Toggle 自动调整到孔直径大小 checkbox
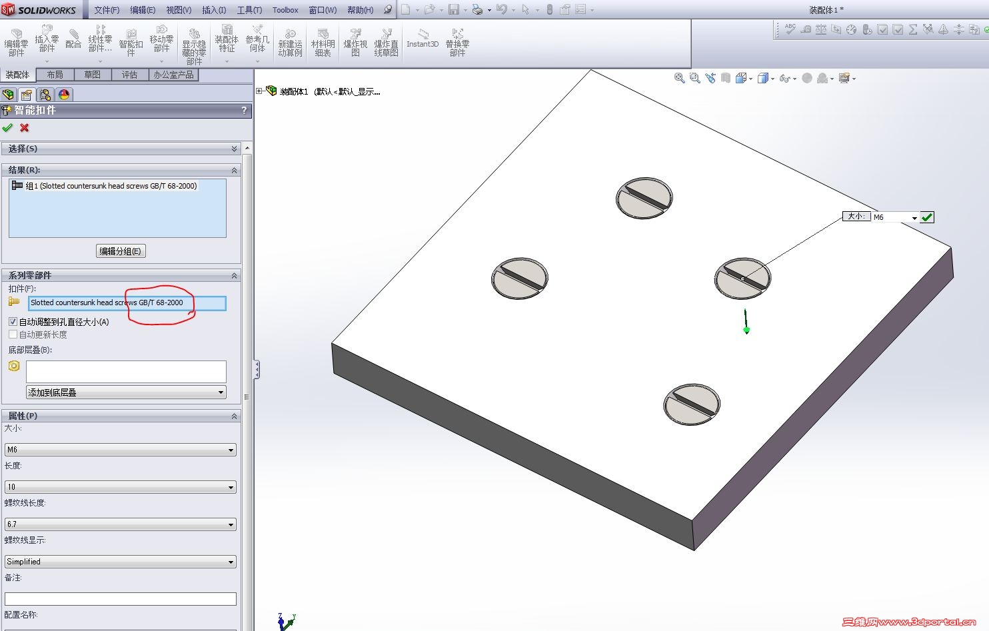This screenshot has width=989, height=631. 13,321
